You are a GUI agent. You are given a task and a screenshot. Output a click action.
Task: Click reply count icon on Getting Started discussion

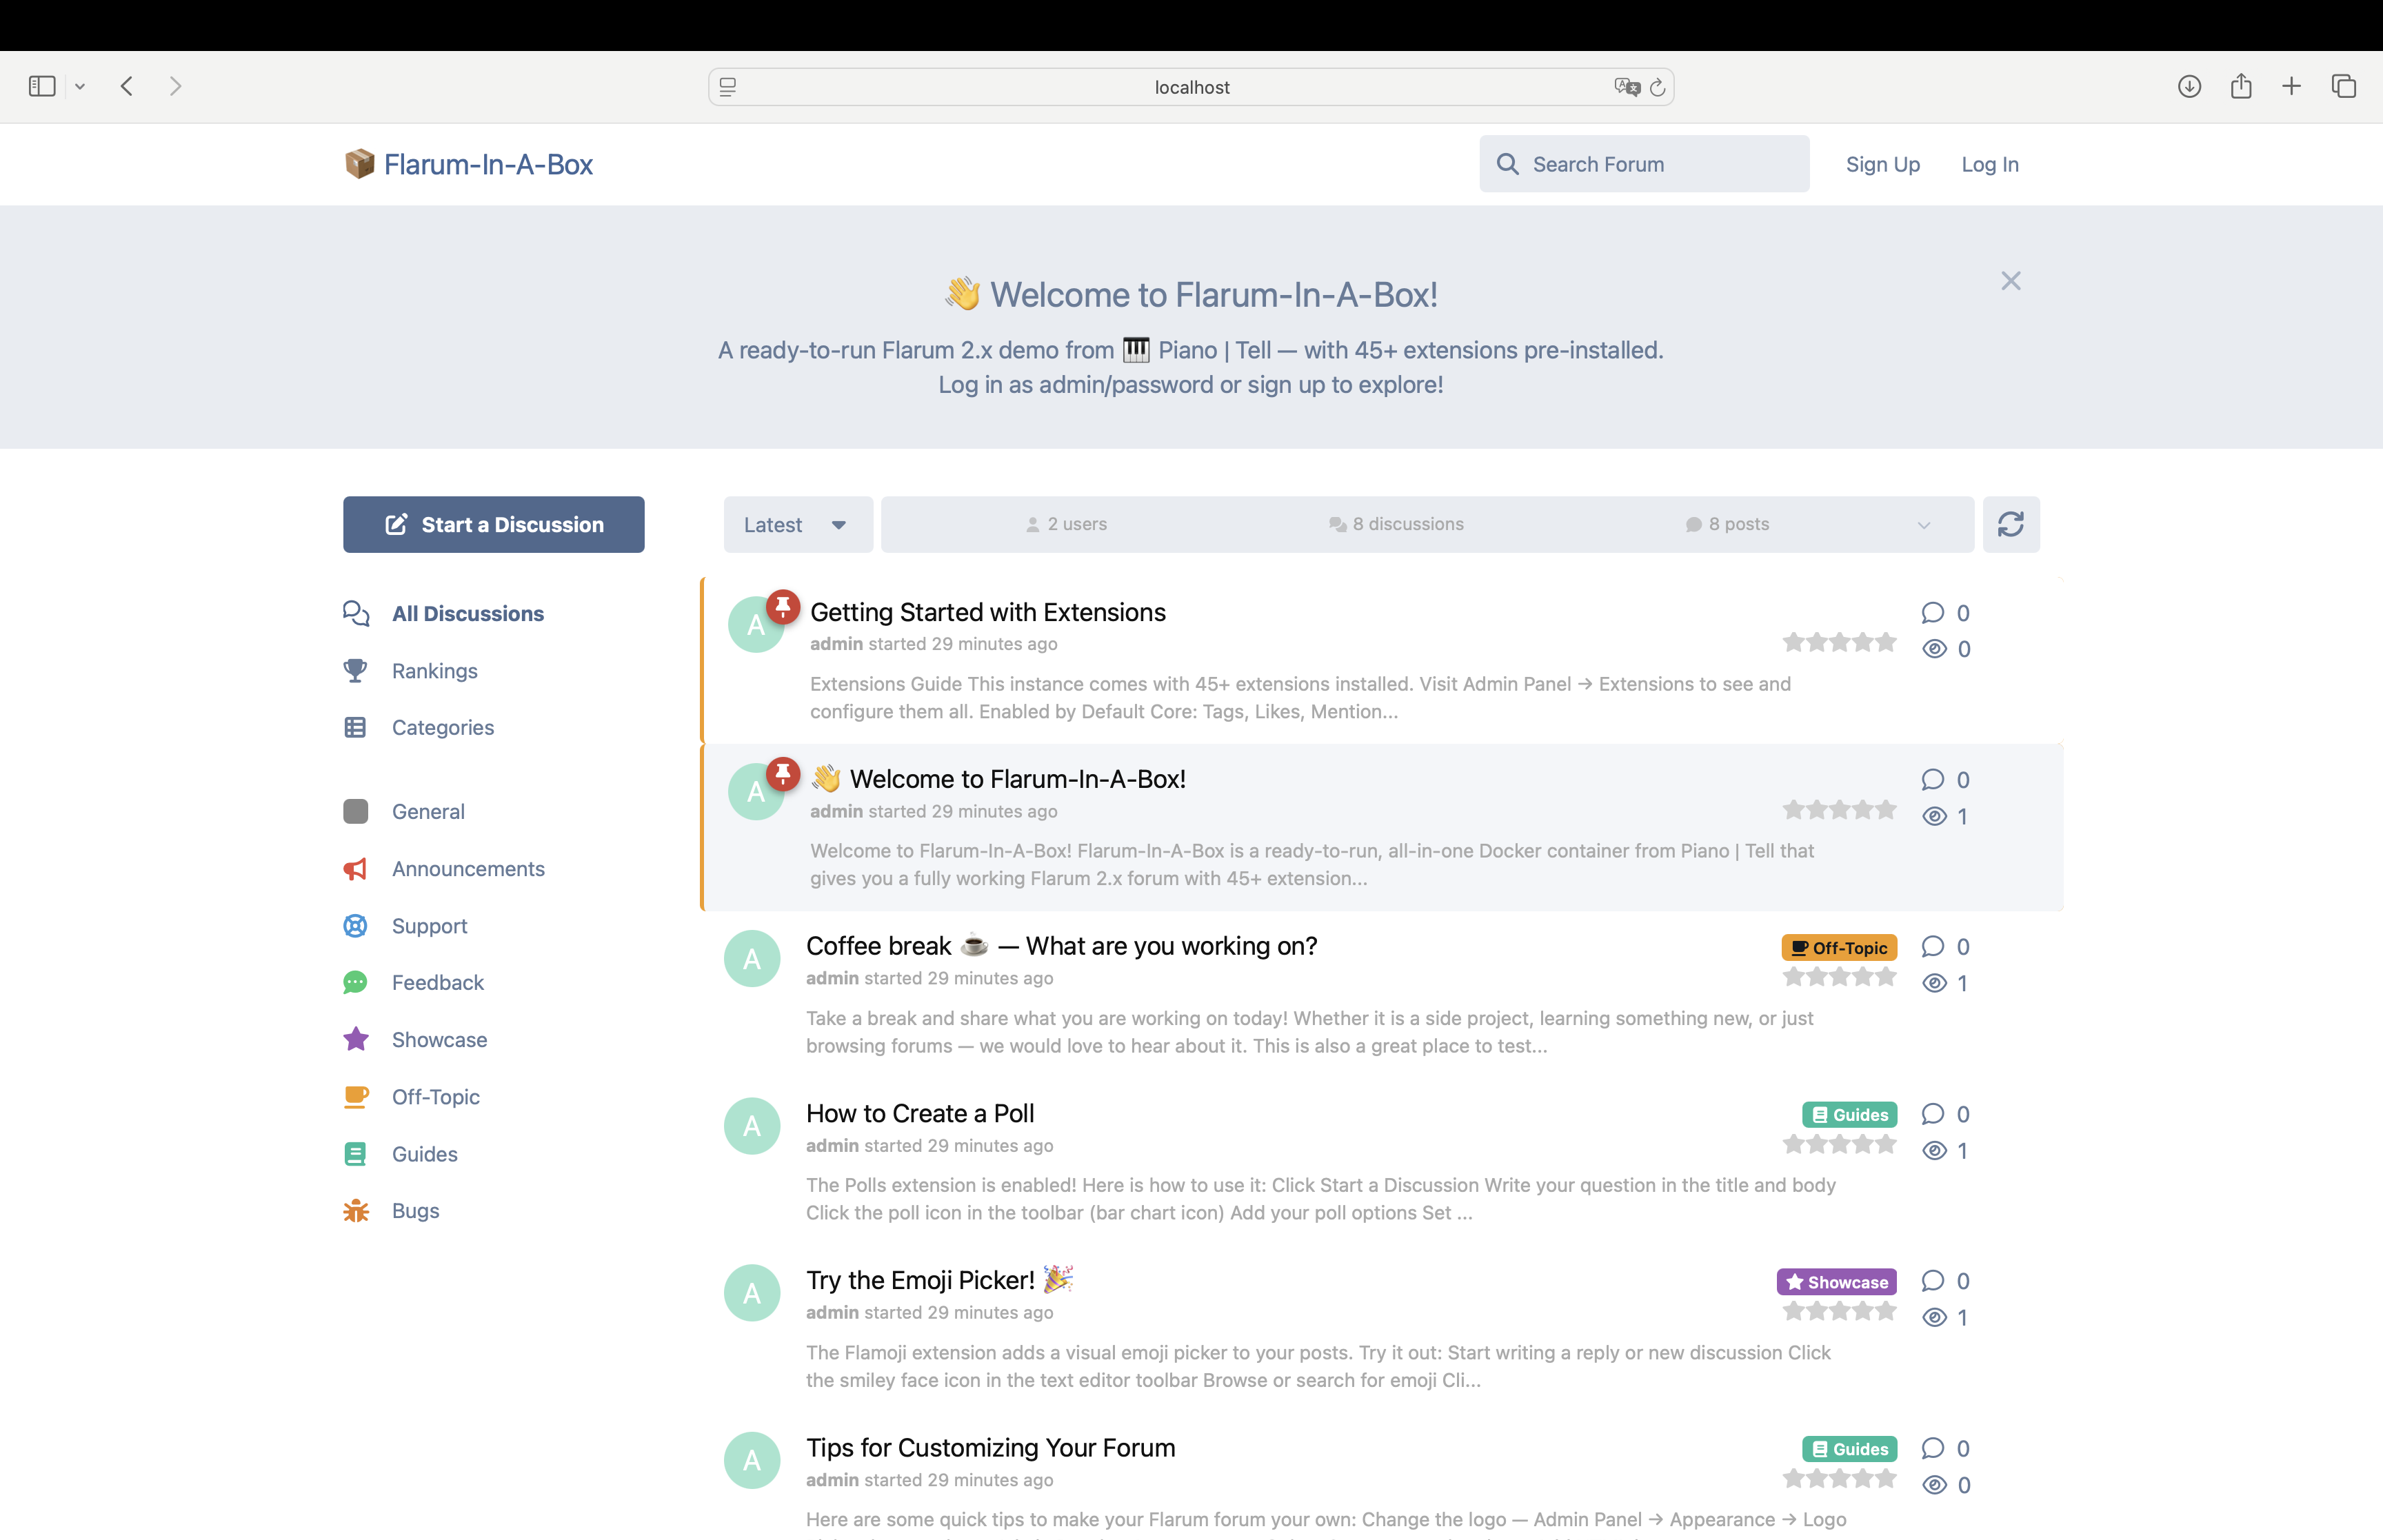1932,612
